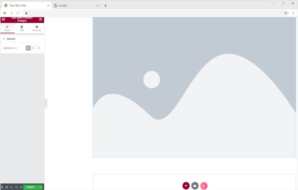The image size is (298, 190).
Task: Open template library folder button
Action: click(195, 186)
